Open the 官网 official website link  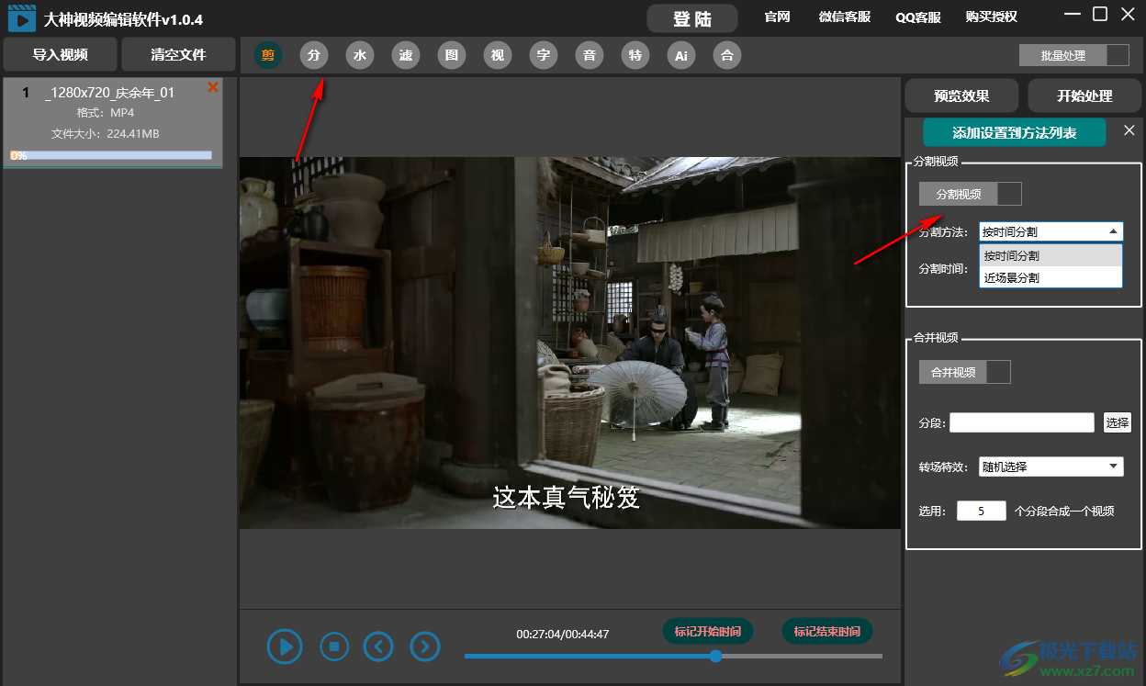[x=777, y=17]
